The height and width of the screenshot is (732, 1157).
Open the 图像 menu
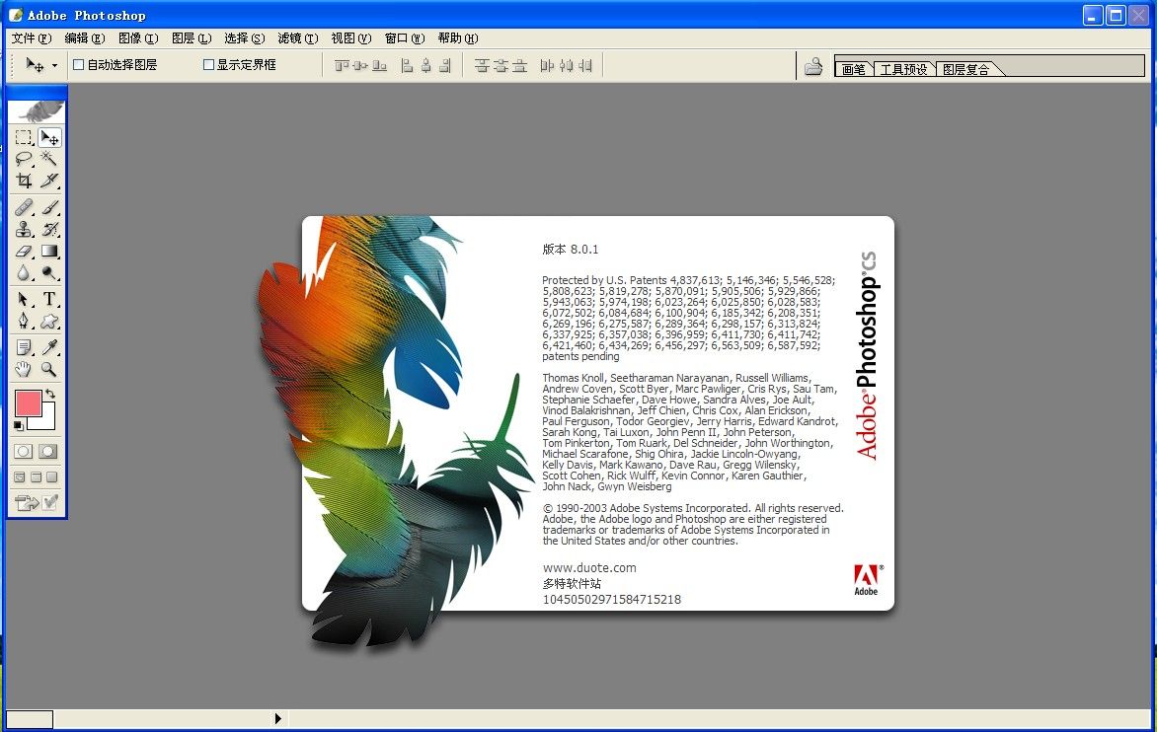(x=138, y=38)
